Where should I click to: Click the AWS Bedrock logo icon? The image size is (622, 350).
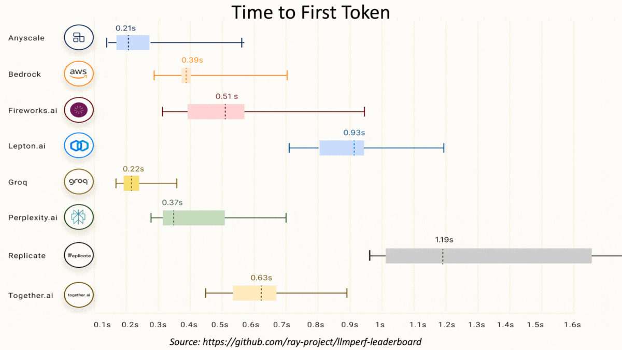coord(79,74)
